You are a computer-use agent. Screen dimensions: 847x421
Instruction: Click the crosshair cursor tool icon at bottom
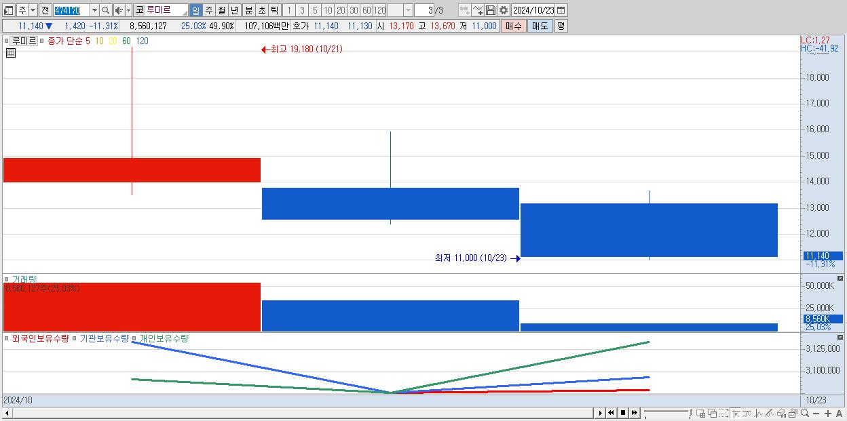coord(735,414)
